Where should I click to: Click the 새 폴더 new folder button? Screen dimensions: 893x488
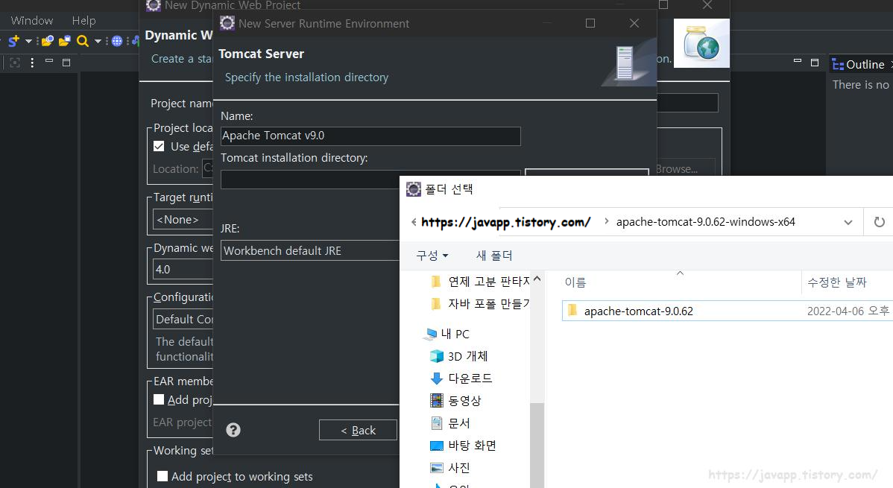coord(493,256)
